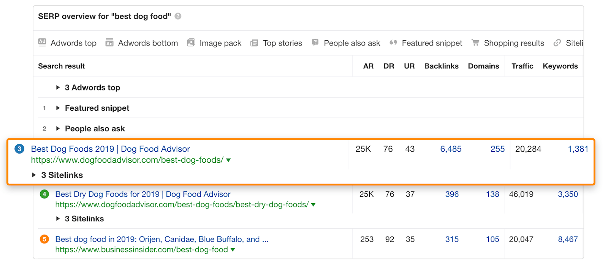
Task: Click the Top stories icon
Action: 254,43
